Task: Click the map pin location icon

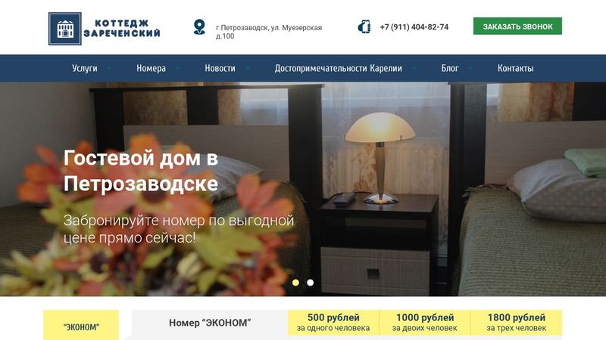Action: [199, 27]
